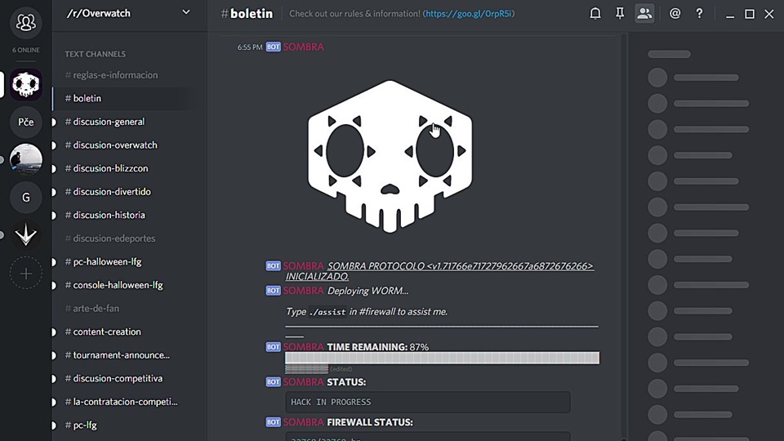Open notification bell settings
The image size is (784, 441).
[x=595, y=14]
